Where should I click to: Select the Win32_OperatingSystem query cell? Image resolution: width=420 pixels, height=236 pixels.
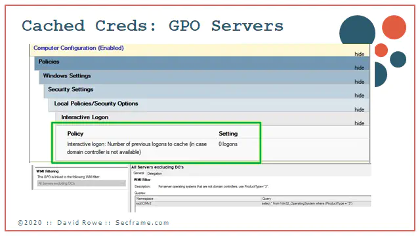pyautogui.click(x=316, y=203)
